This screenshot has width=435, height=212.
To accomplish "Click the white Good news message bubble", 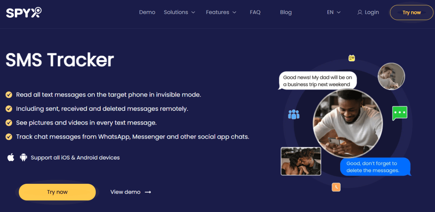I will [318, 81].
